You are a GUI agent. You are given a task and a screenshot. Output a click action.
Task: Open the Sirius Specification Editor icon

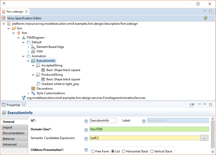pyautogui.click(x=4, y=18)
